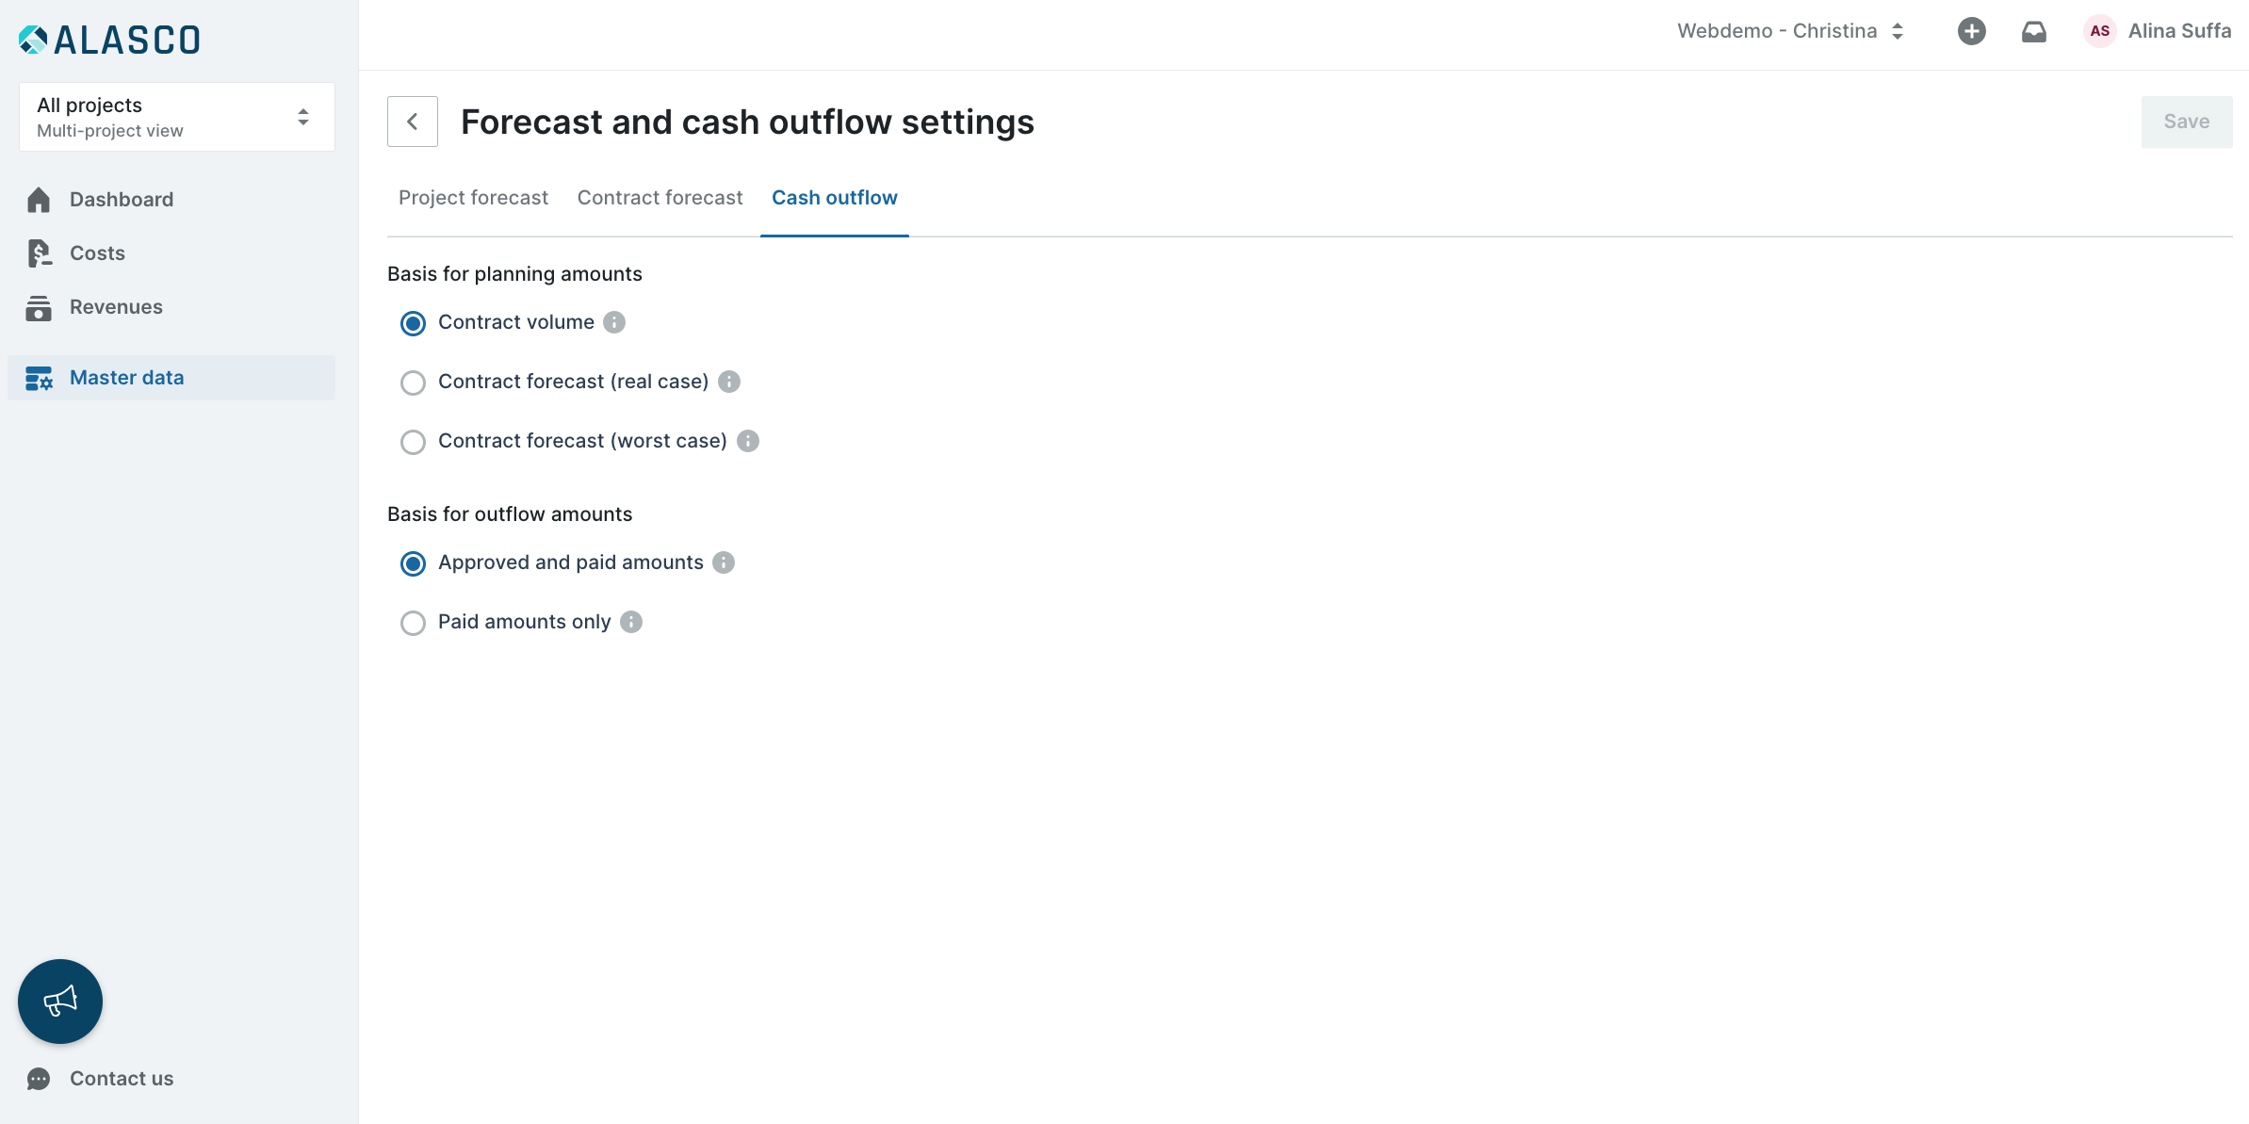2249x1124 pixels.
Task: Click the AS user avatar
Action: (2099, 31)
